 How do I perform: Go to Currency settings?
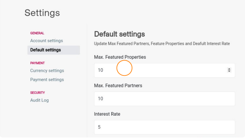(47, 71)
